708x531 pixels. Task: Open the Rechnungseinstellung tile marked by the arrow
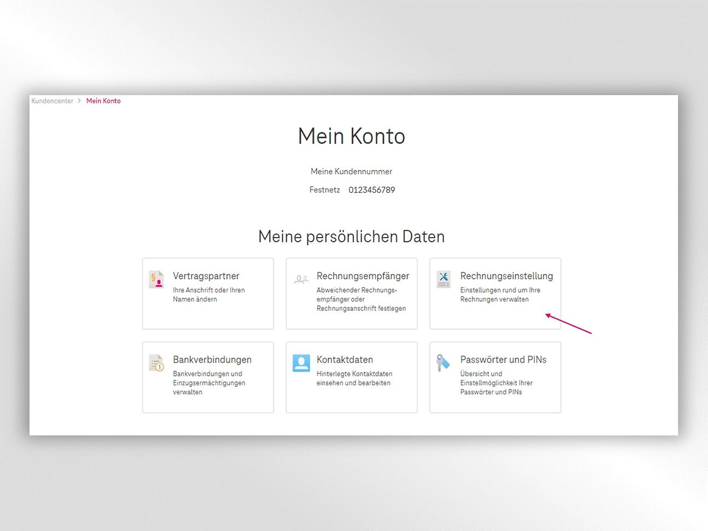(495, 293)
